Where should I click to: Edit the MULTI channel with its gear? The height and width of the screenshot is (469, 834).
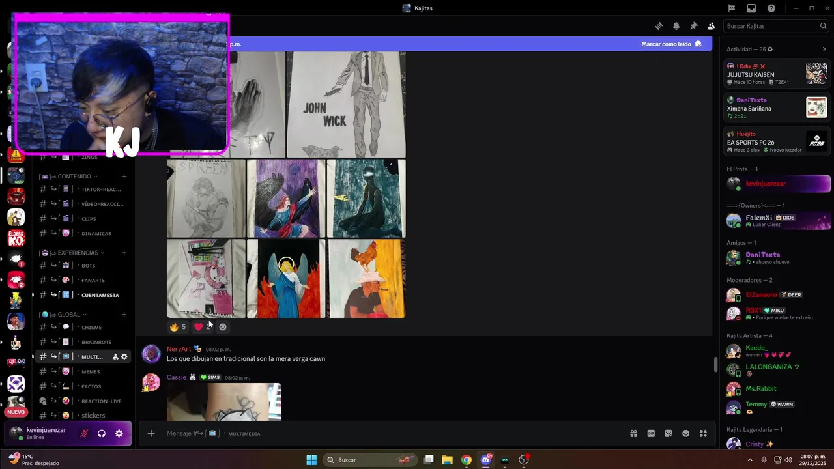[x=124, y=357]
